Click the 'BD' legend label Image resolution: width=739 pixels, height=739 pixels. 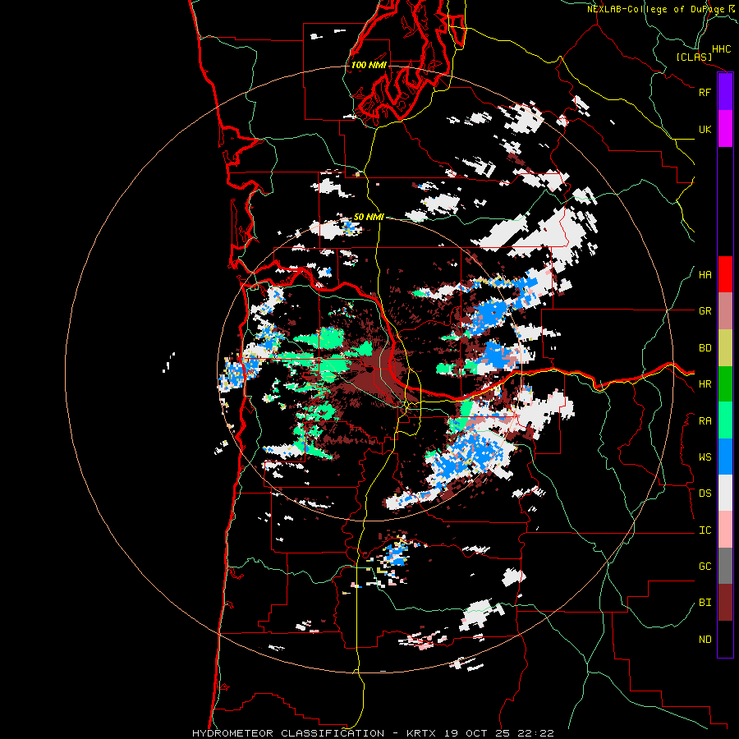pyautogui.click(x=705, y=348)
